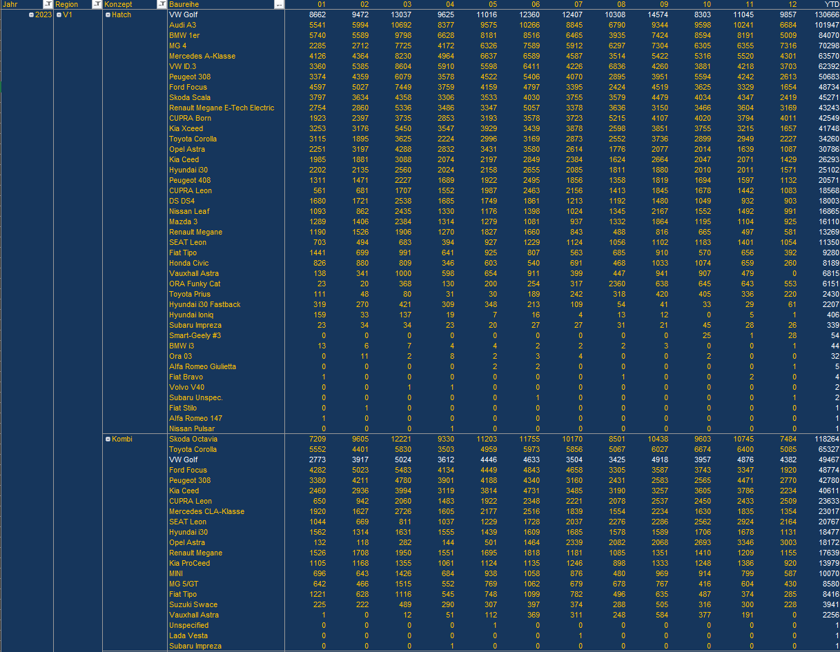
Task: Select the Hatch concept label
Action: 121,14
